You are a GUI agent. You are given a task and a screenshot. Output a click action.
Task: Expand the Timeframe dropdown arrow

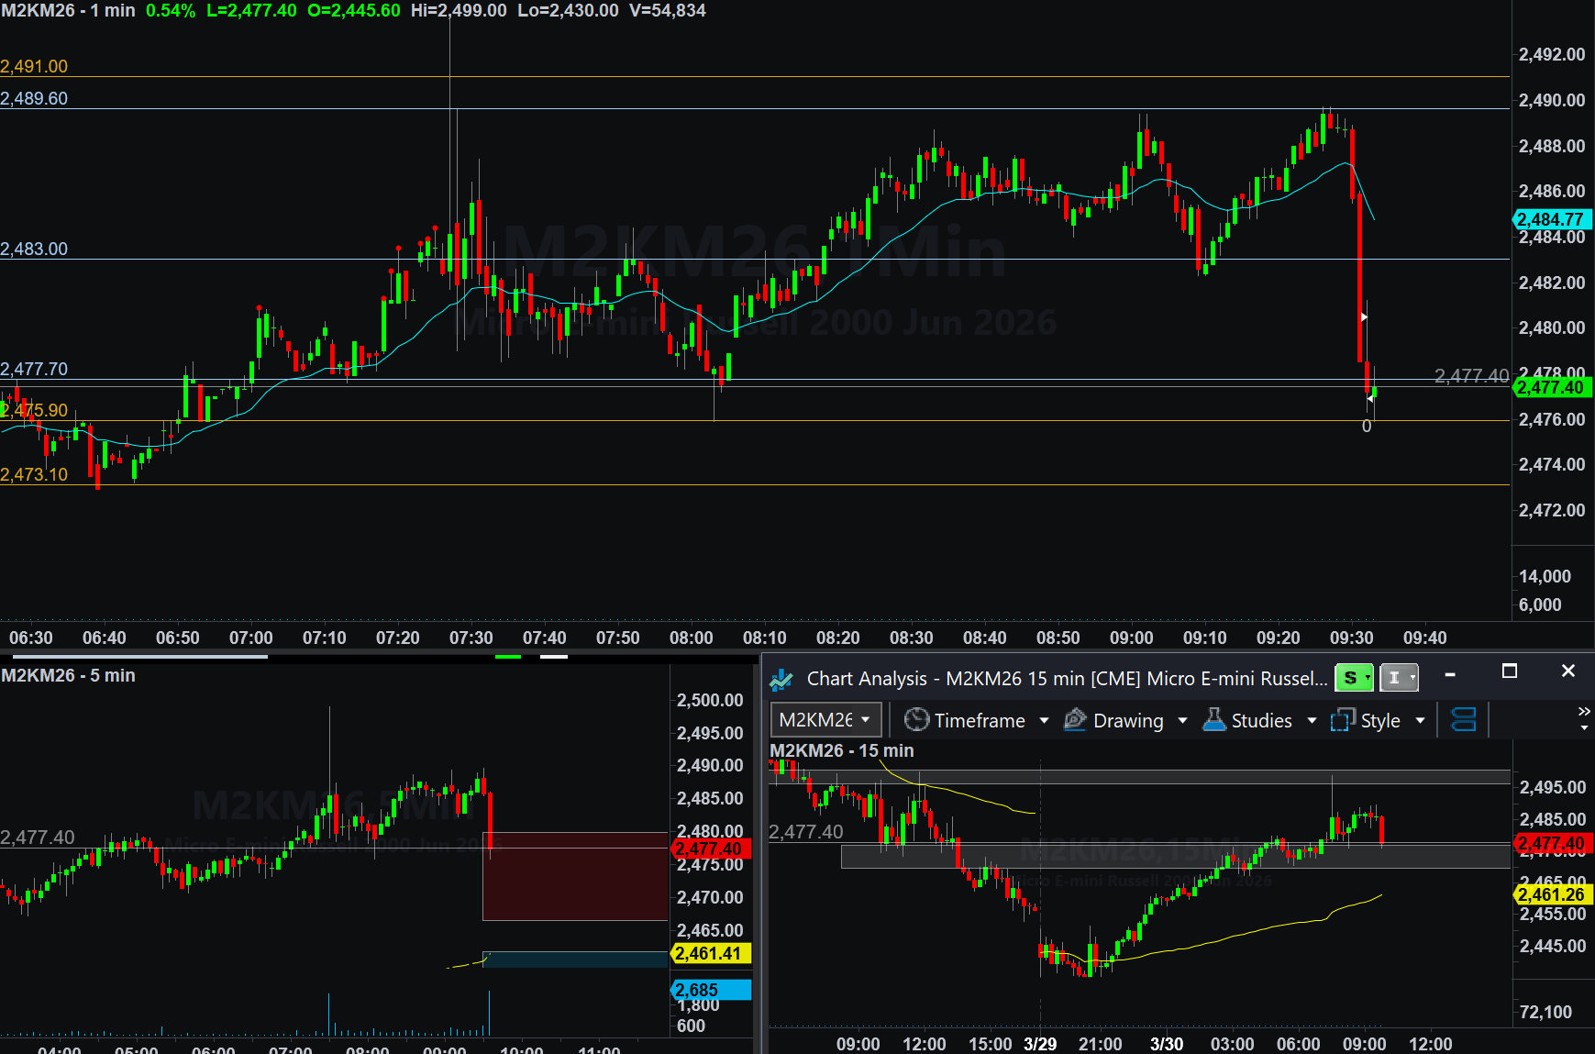point(1044,721)
